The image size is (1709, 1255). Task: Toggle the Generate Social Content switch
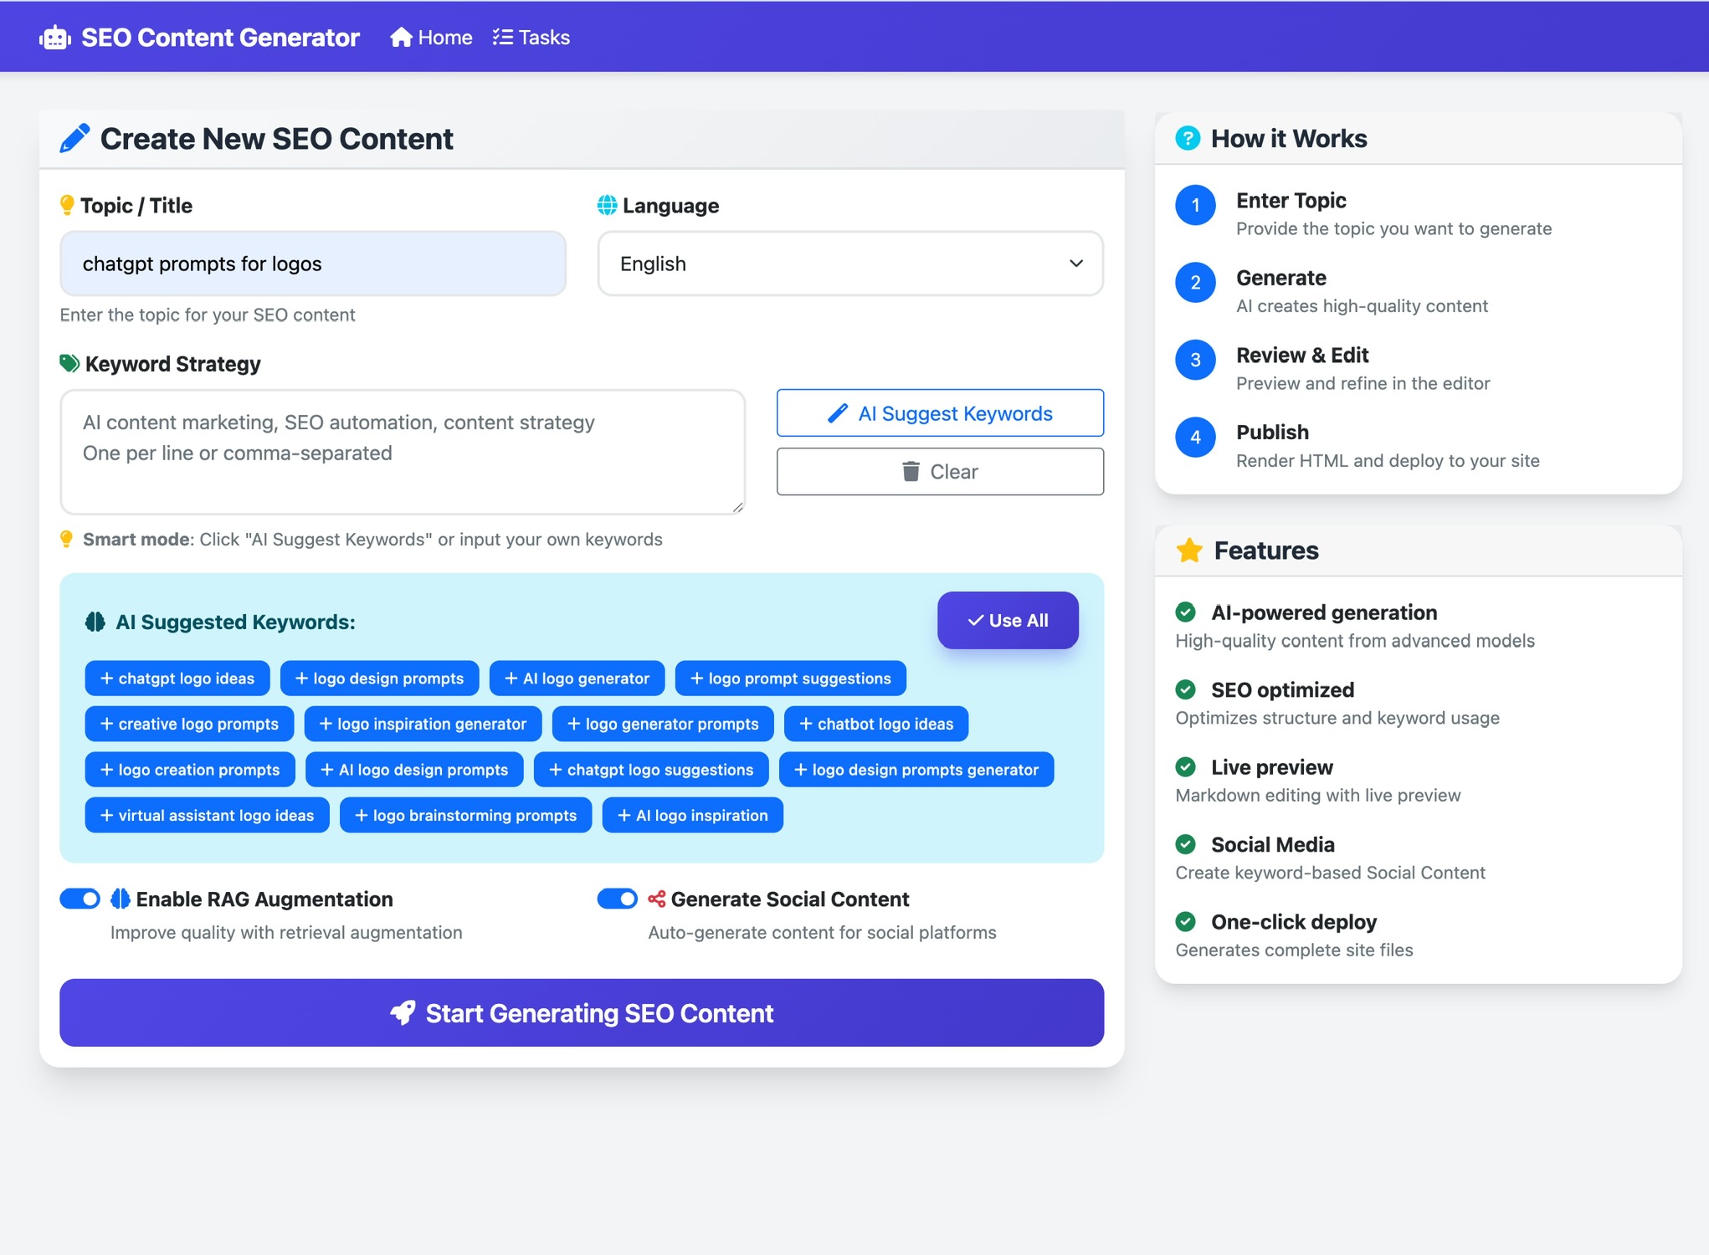tap(618, 899)
